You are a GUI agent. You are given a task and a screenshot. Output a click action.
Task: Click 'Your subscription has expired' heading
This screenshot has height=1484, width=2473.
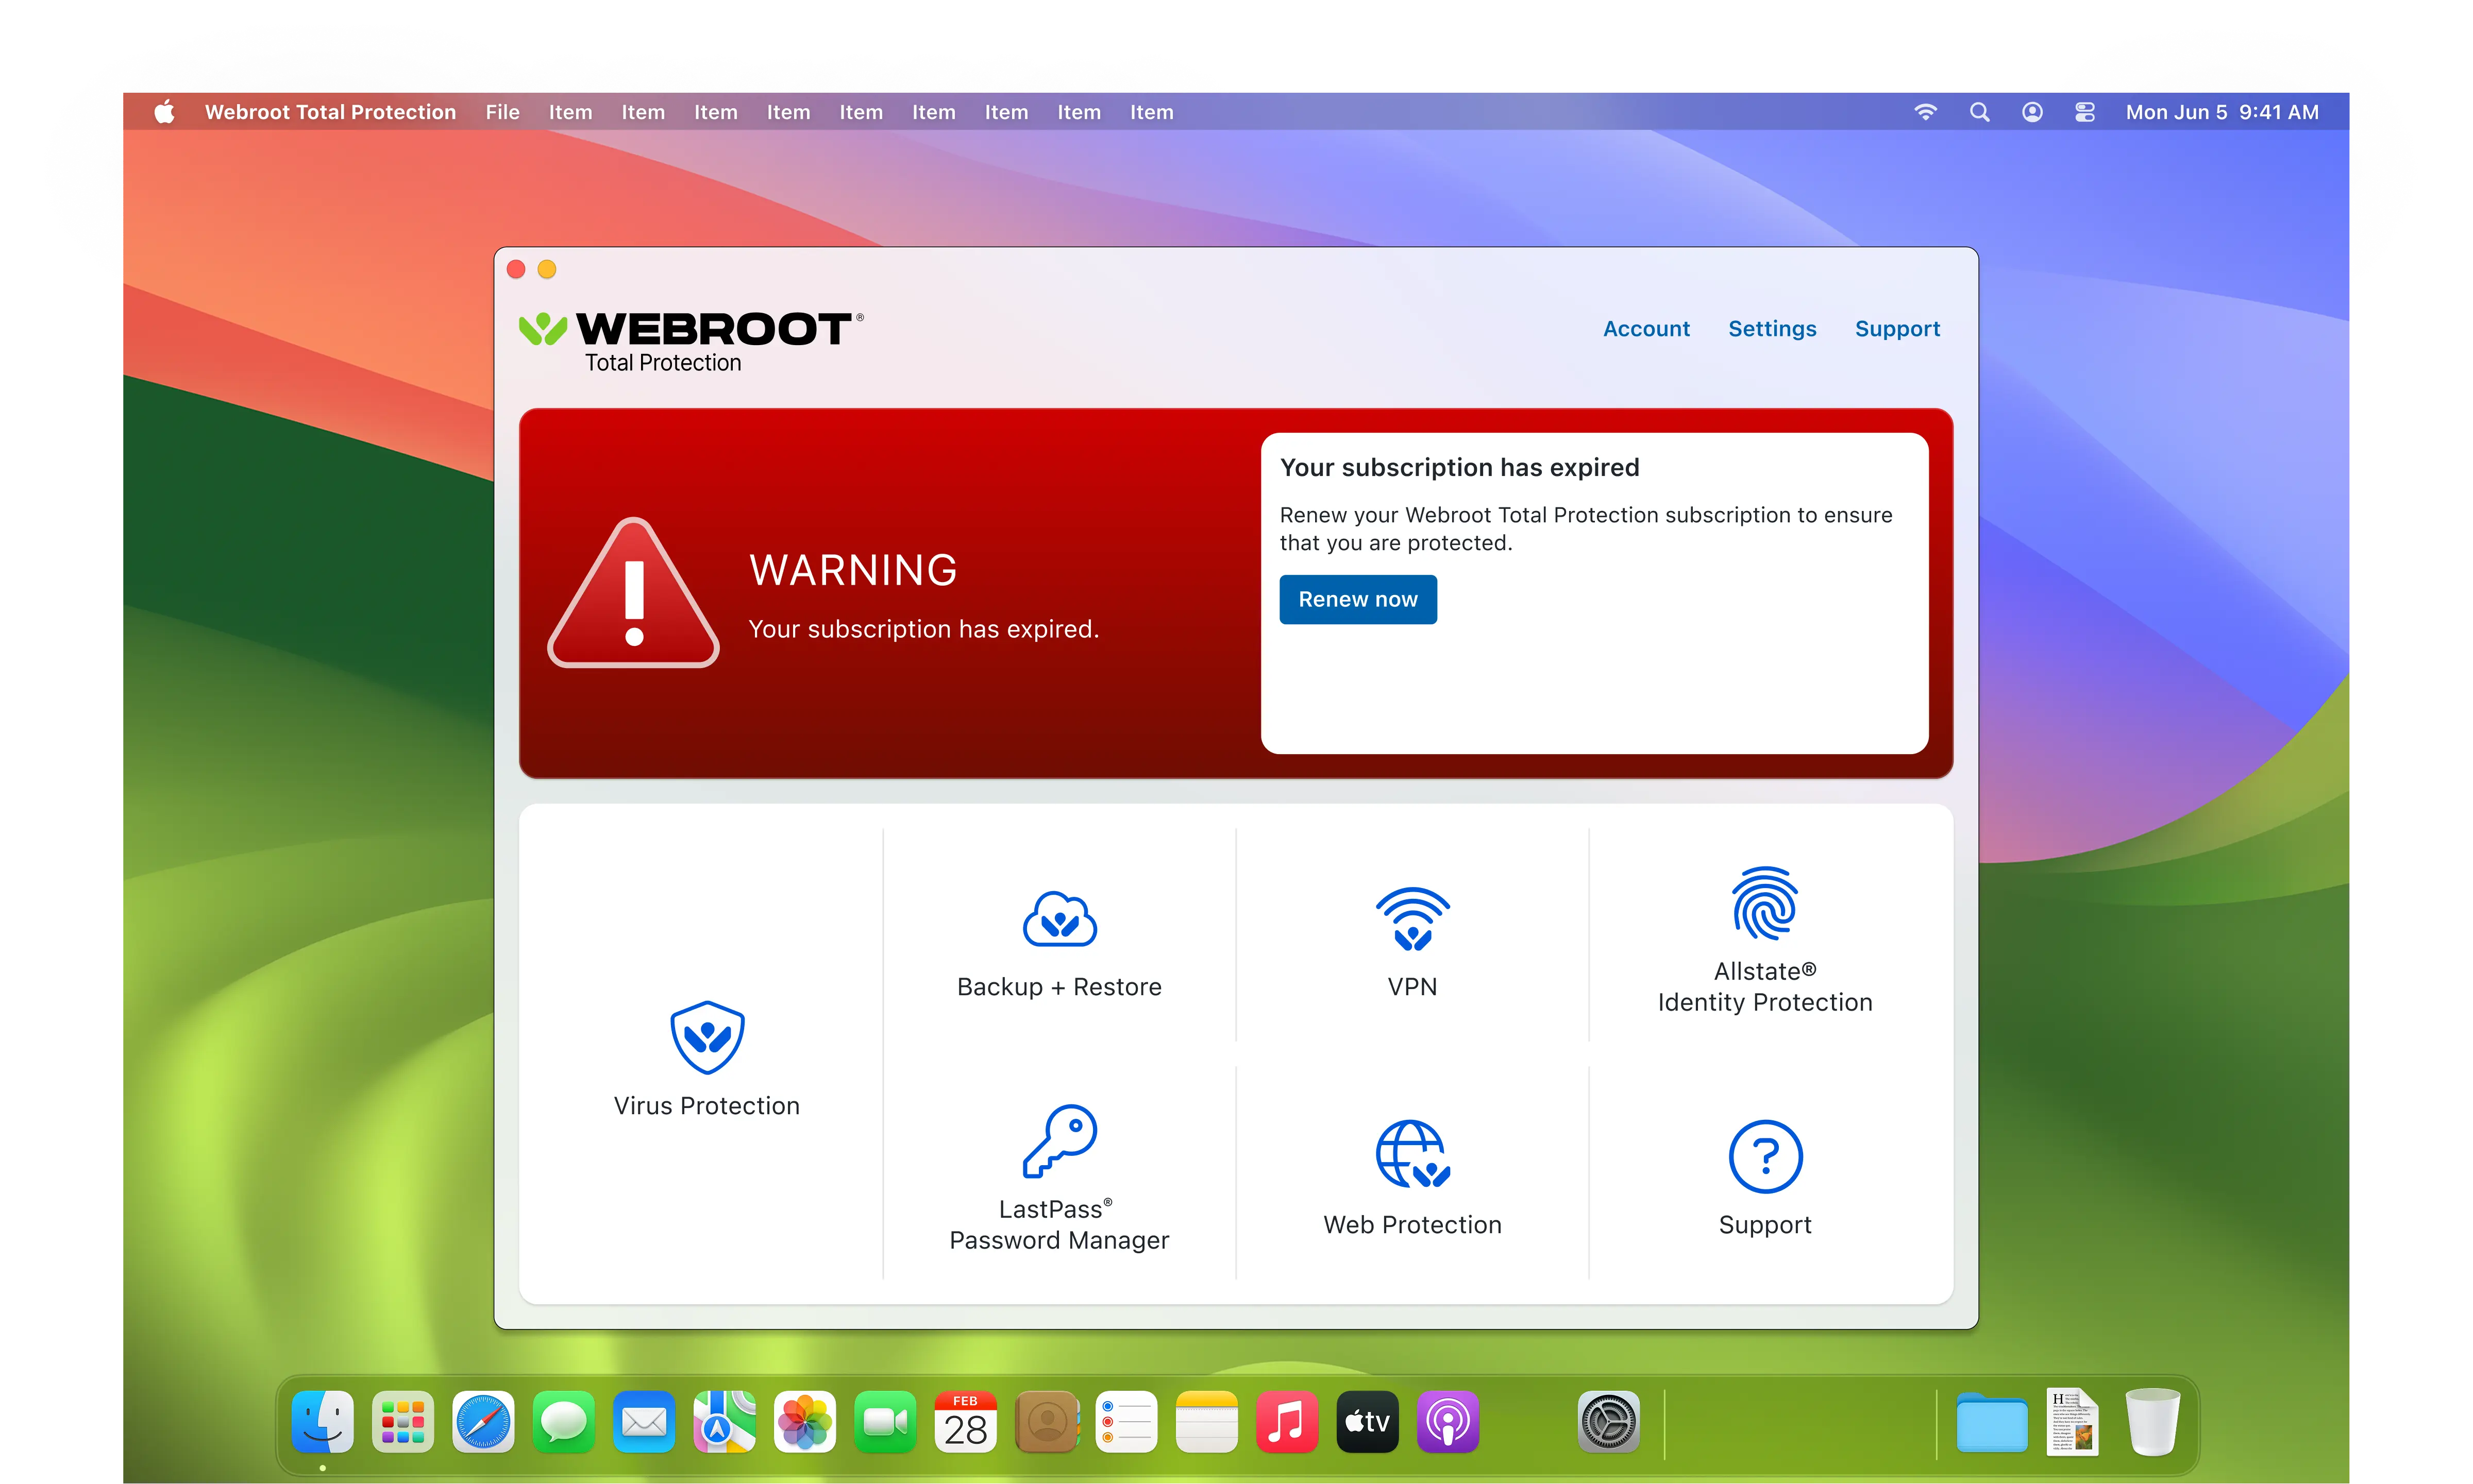coord(1459,467)
